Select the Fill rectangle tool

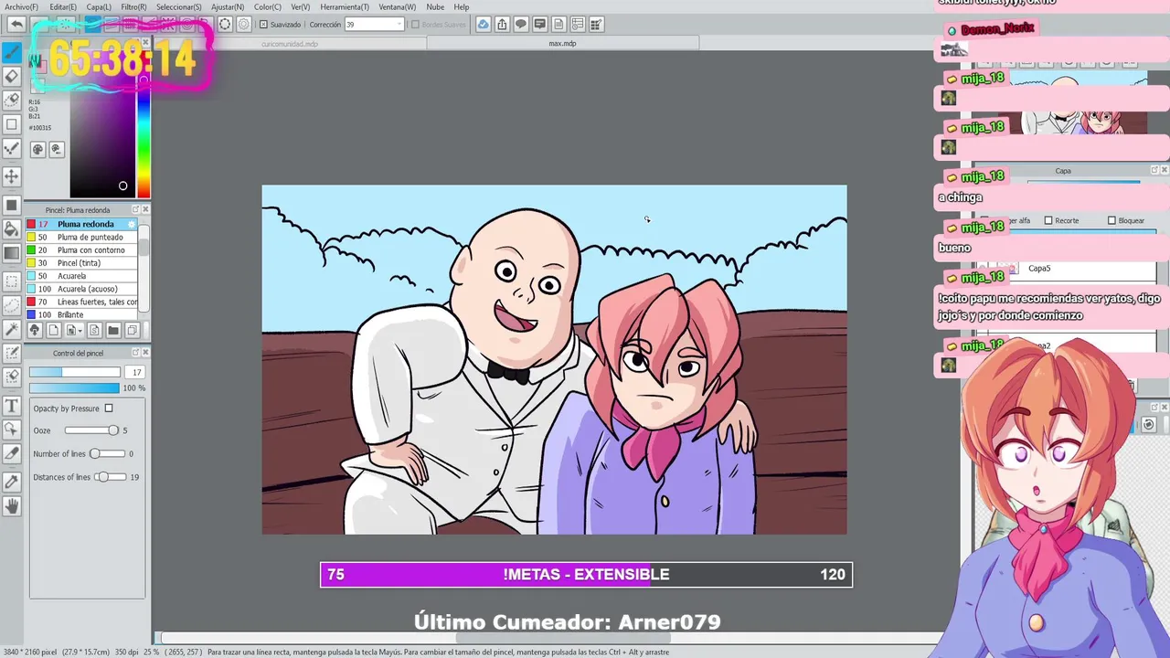tap(12, 205)
